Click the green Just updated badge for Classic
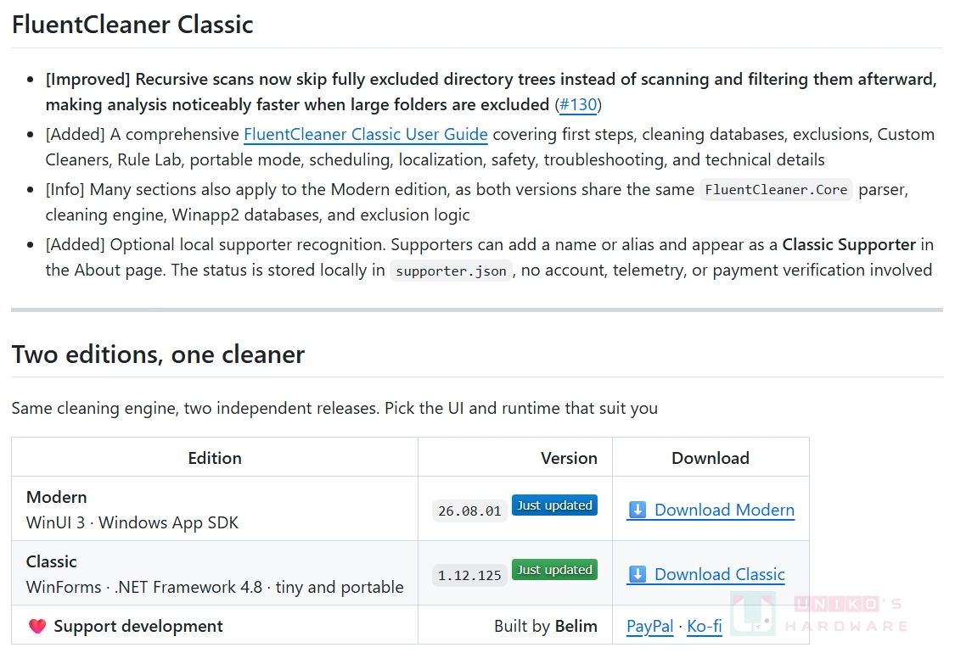This screenshot has height=653, width=955. click(554, 570)
